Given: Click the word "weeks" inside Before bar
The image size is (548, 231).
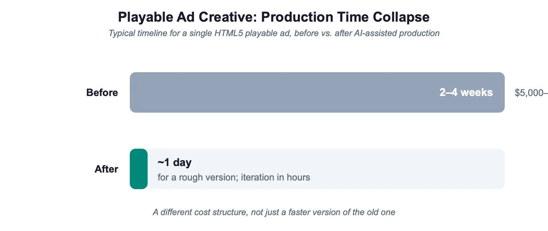Looking at the screenshot, I should pos(477,92).
